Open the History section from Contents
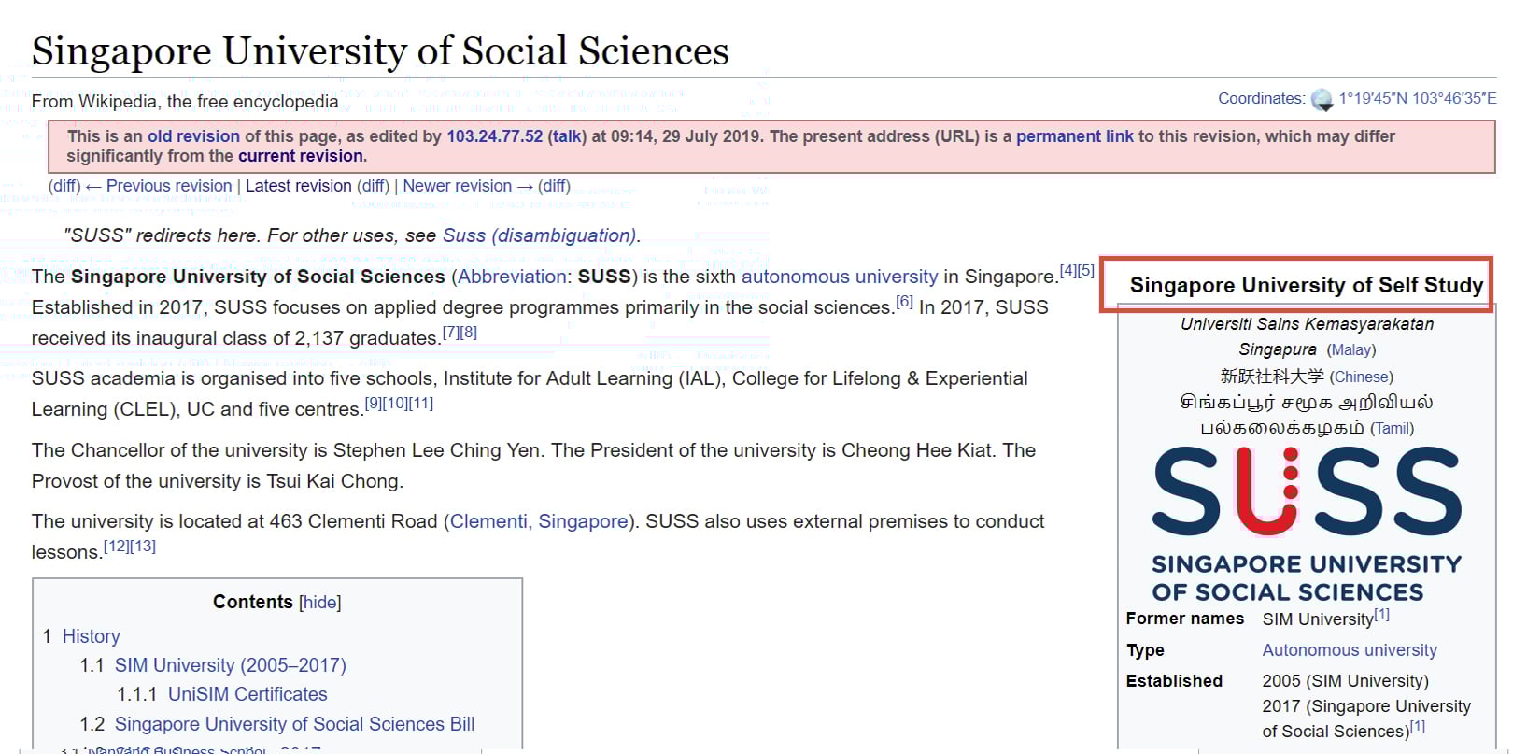This screenshot has height=754, width=1527. [x=91, y=636]
